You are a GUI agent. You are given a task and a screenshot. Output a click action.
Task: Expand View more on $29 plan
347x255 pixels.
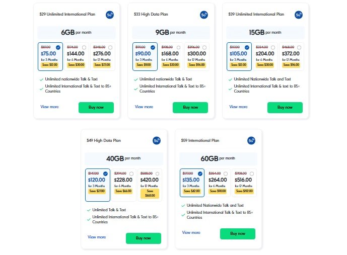pos(49,107)
